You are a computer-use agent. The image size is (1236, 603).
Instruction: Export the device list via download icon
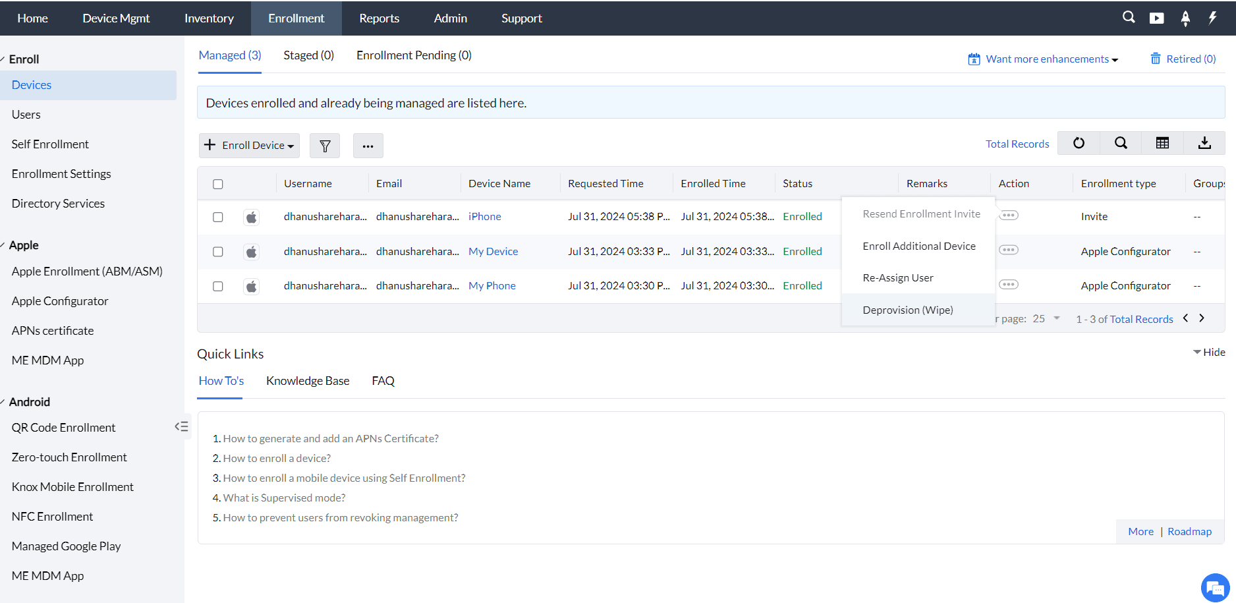[1204, 143]
